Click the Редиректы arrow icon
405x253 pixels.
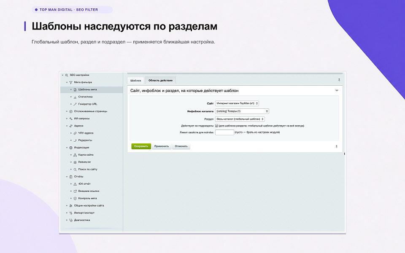point(75,140)
